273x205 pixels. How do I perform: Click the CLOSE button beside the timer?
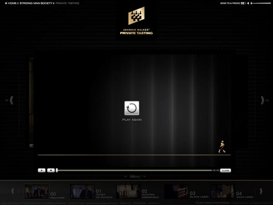(226, 170)
